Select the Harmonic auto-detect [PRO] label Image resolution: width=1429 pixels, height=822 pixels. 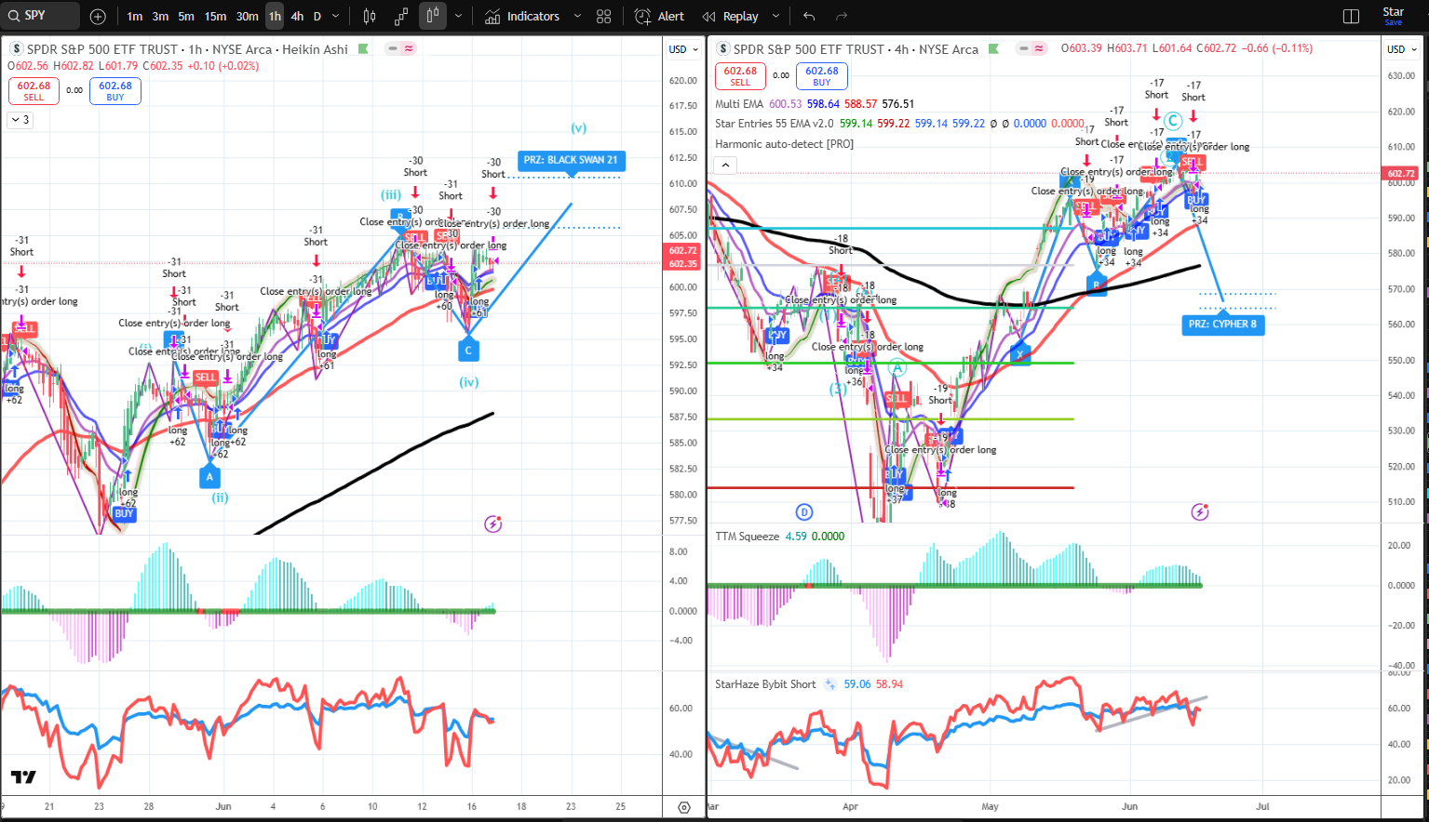pos(784,144)
